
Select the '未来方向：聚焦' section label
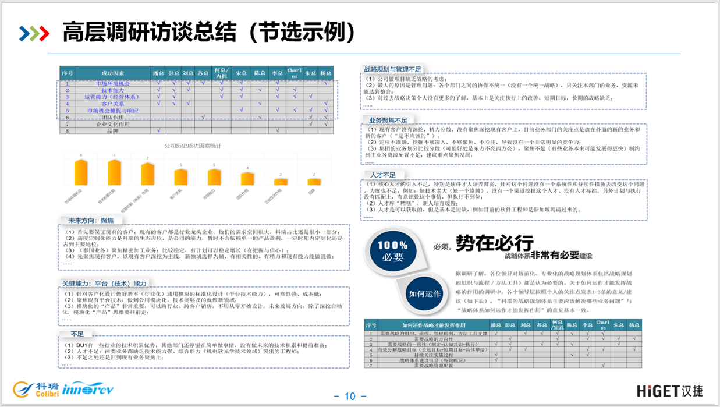coord(87,221)
